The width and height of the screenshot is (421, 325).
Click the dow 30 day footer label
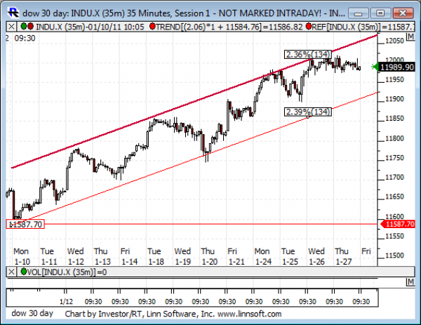(x=32, y=313)
